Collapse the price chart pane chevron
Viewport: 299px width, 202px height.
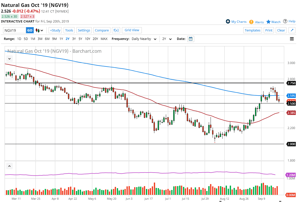coord(9,59)
